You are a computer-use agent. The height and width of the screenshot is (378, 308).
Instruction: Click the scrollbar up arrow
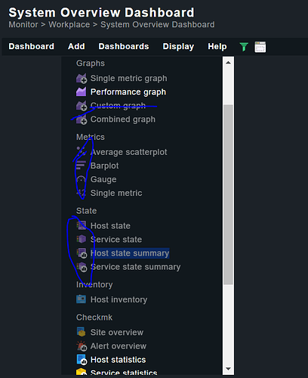(x=228, y=63)
